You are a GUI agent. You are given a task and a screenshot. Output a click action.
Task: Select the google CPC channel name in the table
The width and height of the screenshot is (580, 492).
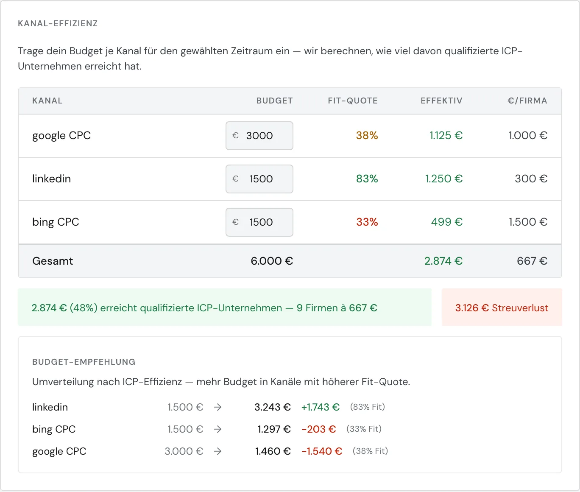coord(61,136)
